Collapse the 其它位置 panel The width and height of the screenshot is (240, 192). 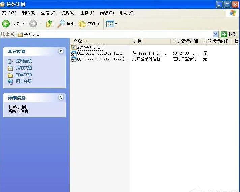[x=61, y=51]
